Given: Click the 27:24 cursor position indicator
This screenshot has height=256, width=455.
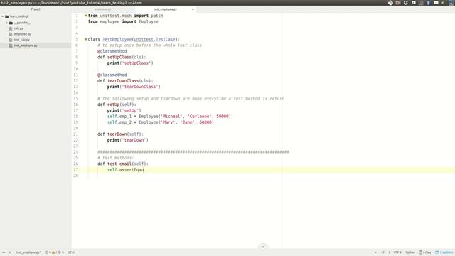Looking at the screenshot, I should [72, 252].
